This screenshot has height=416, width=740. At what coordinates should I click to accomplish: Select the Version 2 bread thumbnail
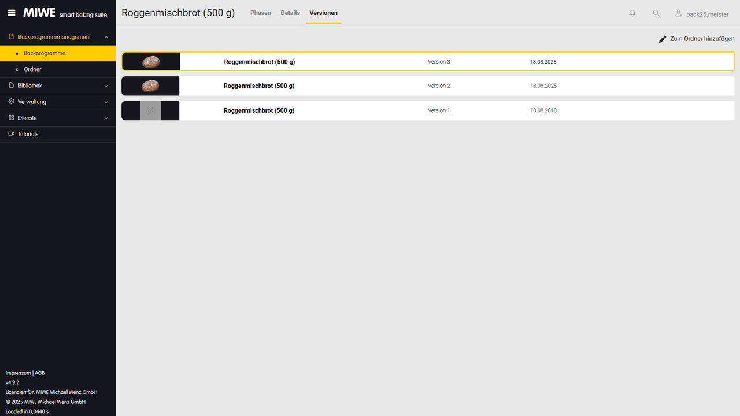point(150,86)
